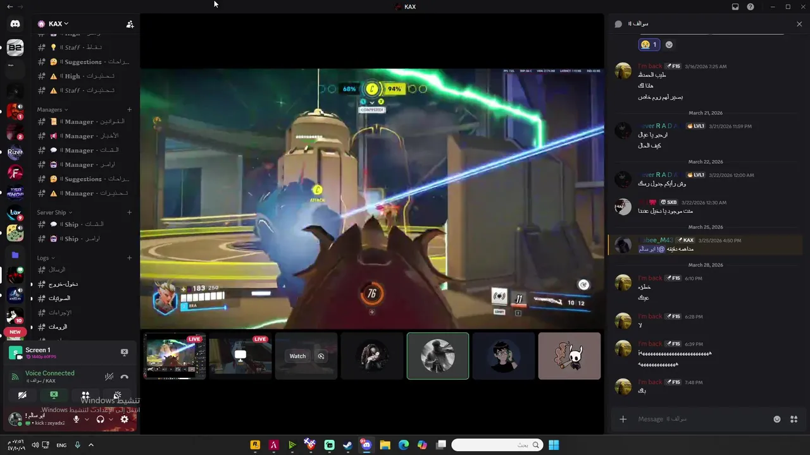
Task: Open emoji picker in message bar
Action: point(777,419)
